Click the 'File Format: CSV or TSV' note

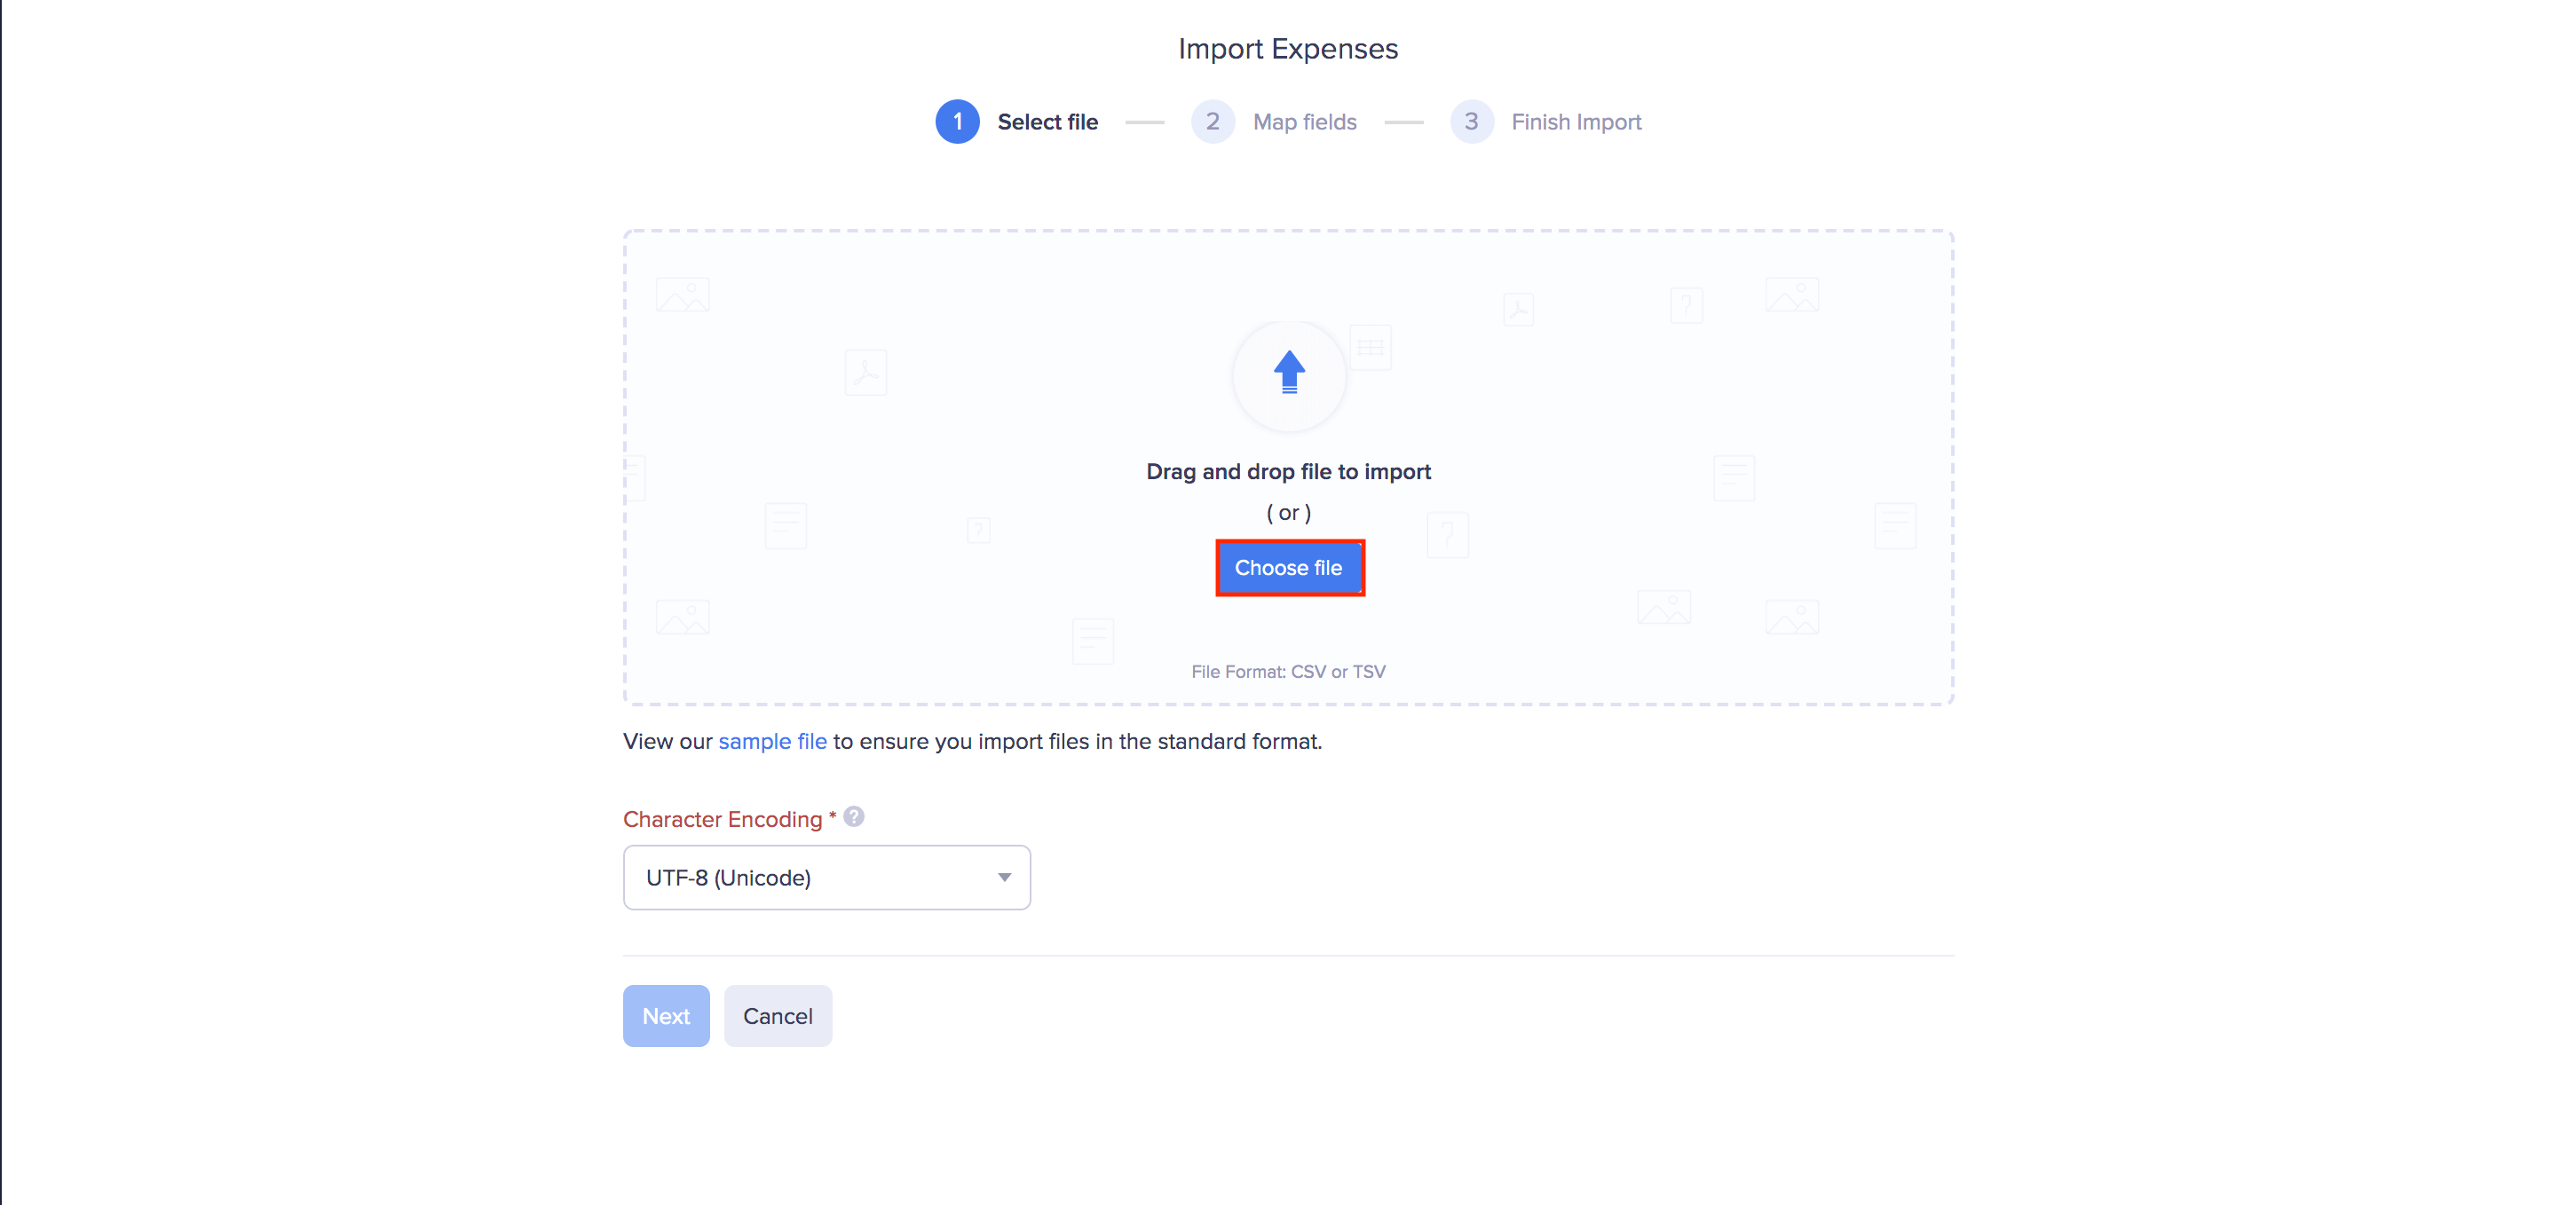click(x=1288, y=671)
